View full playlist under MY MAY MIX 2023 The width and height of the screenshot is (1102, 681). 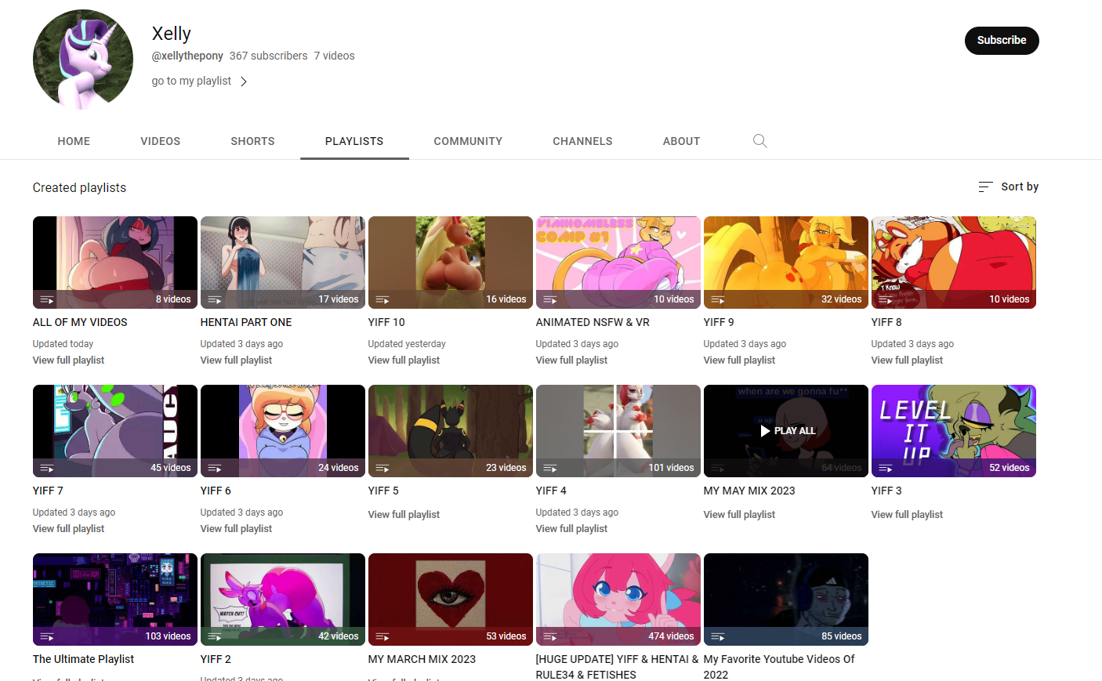coord(739,515)
